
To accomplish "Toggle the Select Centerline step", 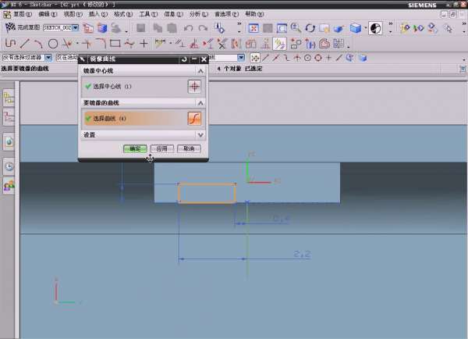I will [x=109, y=87].
